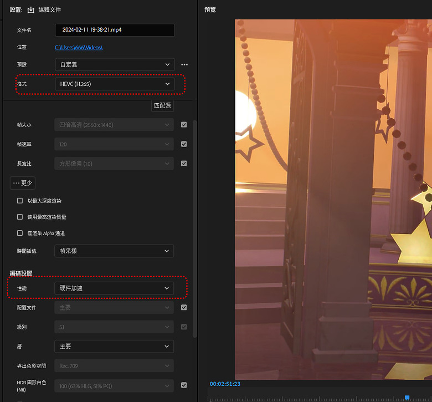Click the 更少 show less button
Viewport: 432px width, 402px height.
[x=23, y=183]
